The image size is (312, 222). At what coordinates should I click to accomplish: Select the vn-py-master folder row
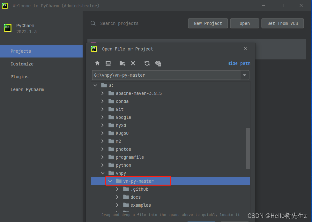[171, 181]
